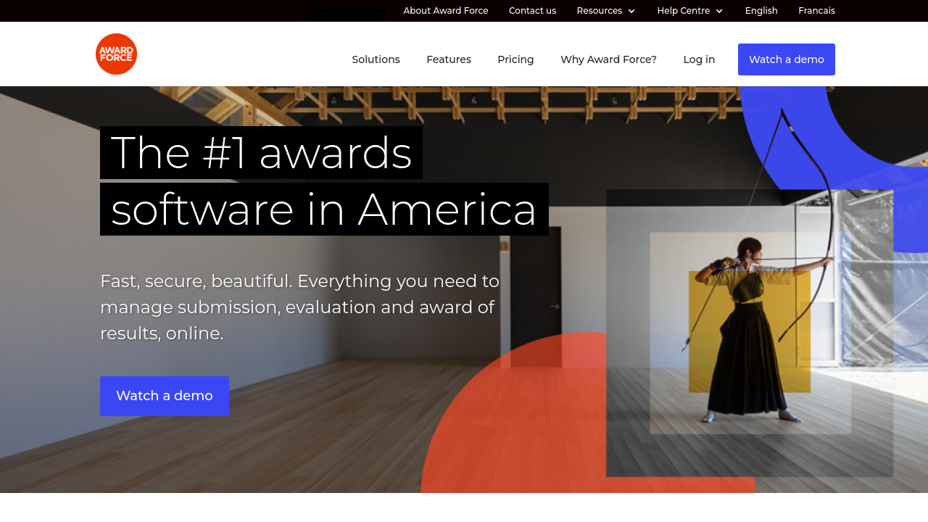Open Why Award Force? menu
The image size is (928, 522).
(x=608, y=59)
